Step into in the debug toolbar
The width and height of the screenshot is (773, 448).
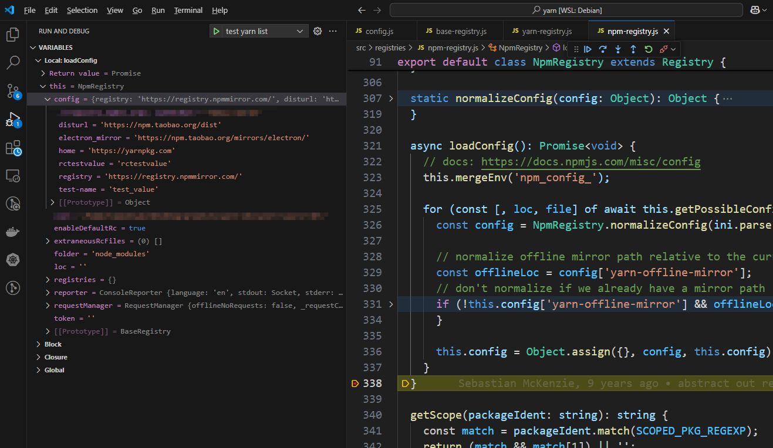618,49
